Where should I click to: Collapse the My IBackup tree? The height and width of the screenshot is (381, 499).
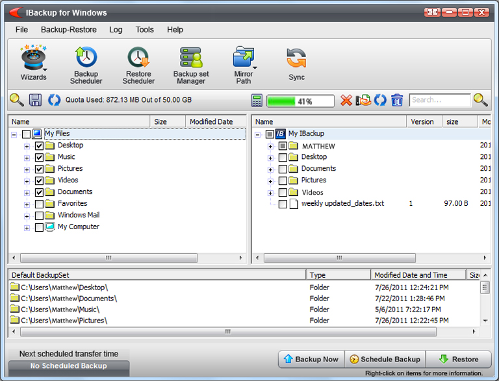257,135
